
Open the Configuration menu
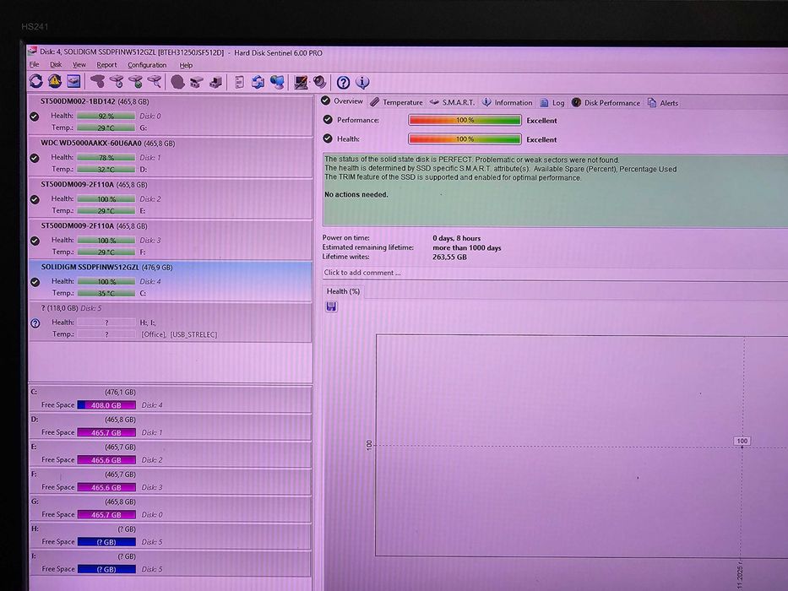147,65
